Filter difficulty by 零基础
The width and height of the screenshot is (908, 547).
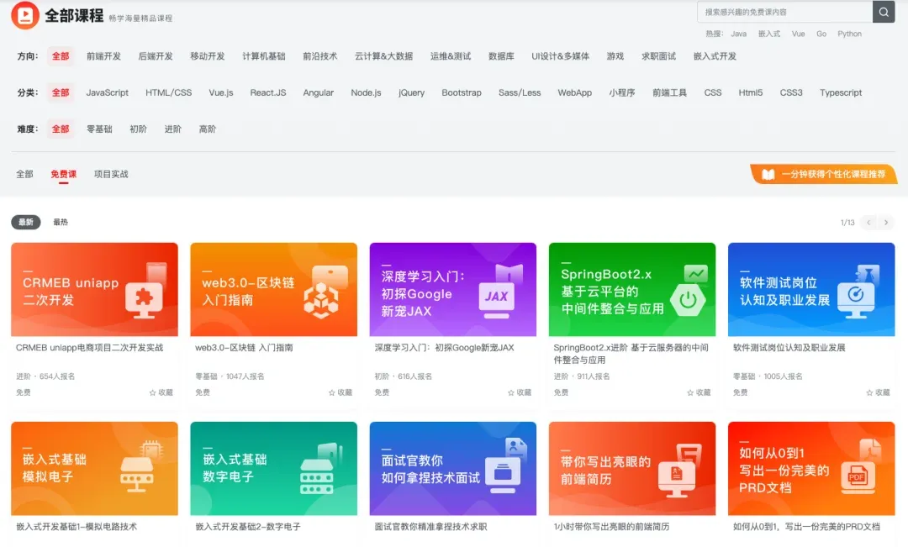pos(99,129)
